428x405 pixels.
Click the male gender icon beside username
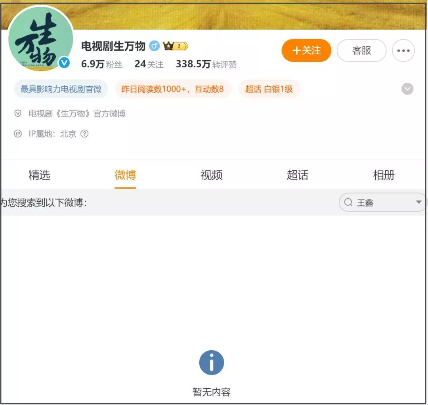point(154,46)
